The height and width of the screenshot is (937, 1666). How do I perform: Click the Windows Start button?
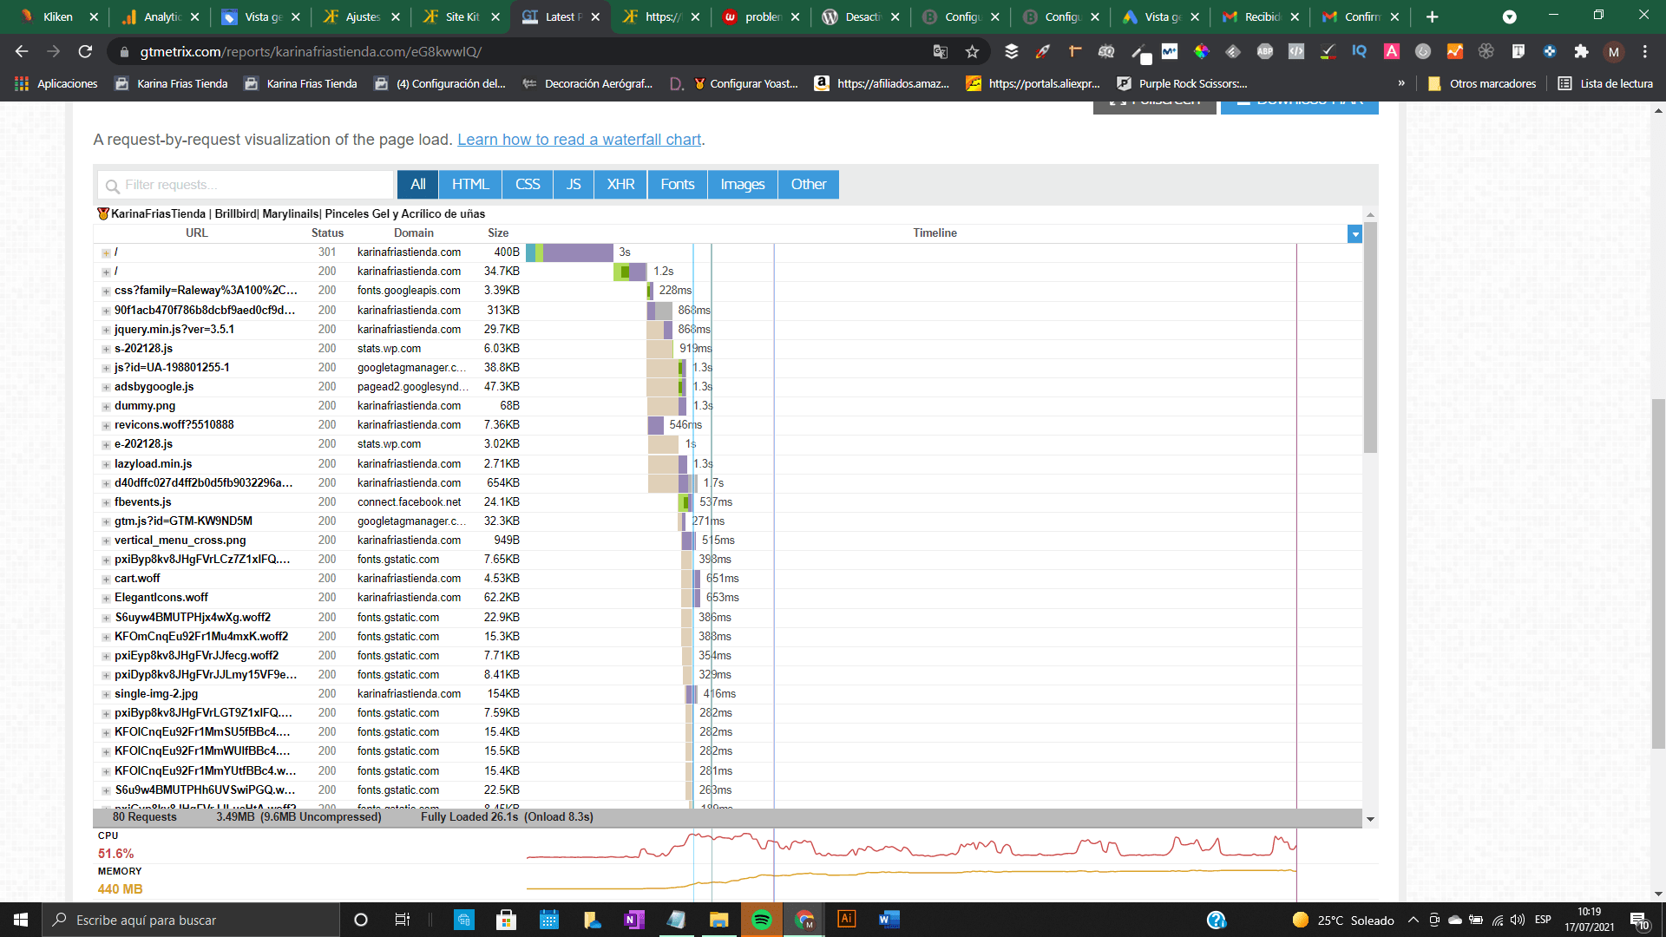click(x=21, y=920)
